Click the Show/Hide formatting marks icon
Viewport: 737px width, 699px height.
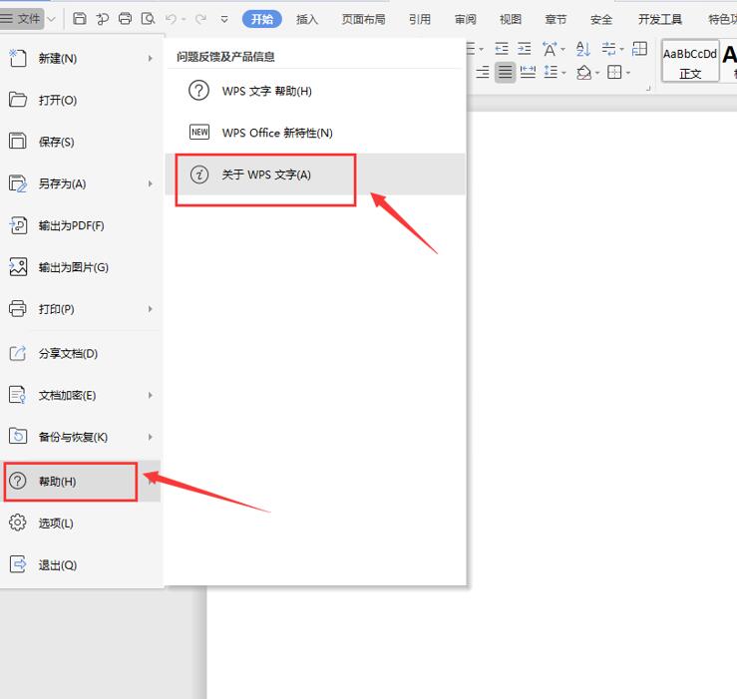pyautogui.click(x=608, y=49)
